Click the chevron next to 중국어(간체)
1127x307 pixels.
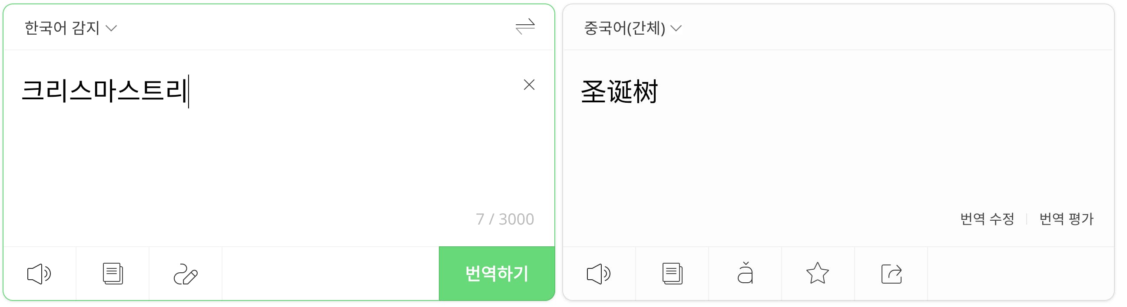(676, 29)
